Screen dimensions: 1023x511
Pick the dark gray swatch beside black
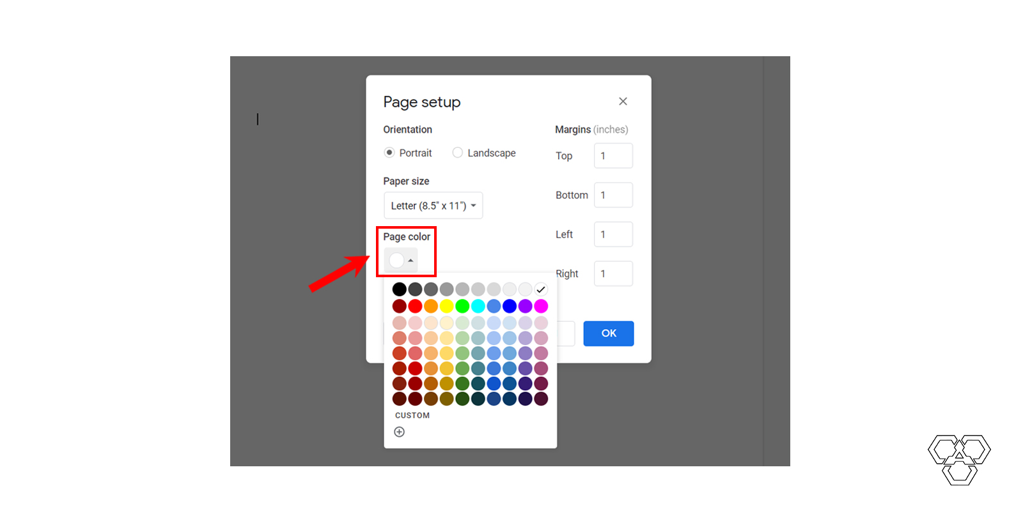(416, 289)
